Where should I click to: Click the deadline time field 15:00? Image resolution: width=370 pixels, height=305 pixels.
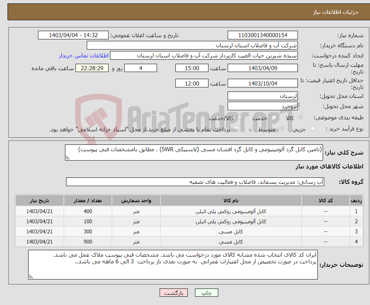192,68
